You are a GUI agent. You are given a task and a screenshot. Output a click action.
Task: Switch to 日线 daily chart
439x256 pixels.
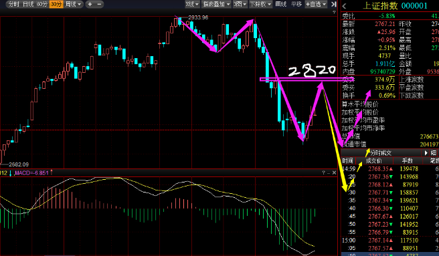[x=28, y=4]
